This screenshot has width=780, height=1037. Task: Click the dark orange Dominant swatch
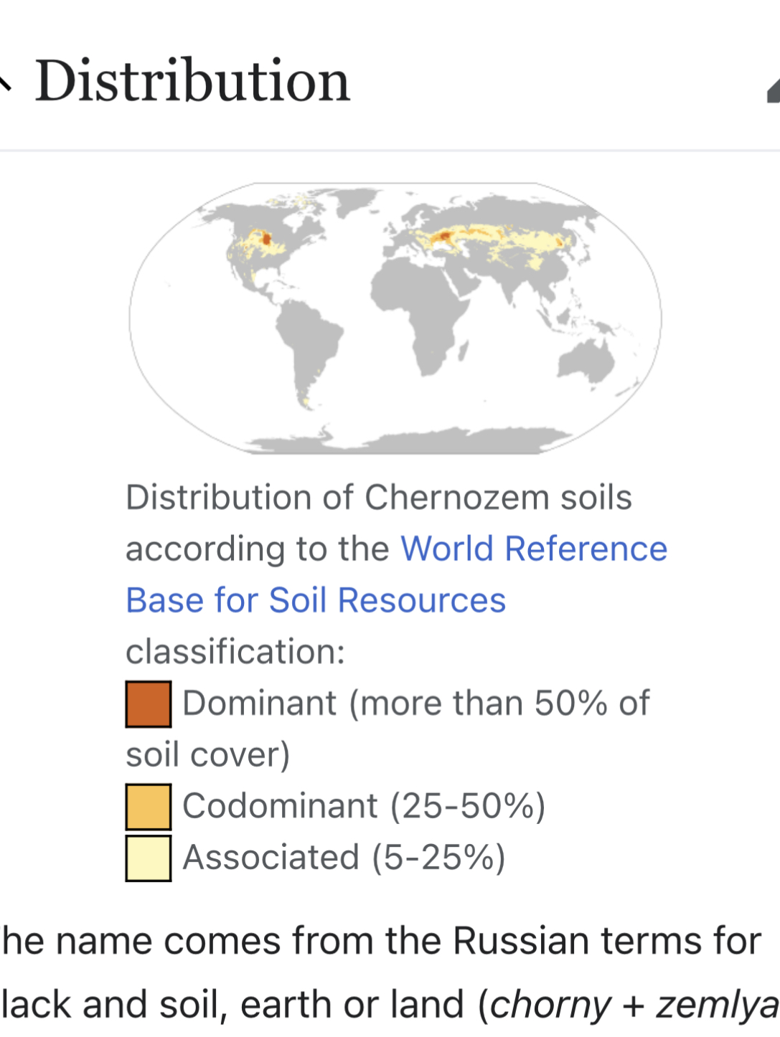tap(149, 704)
